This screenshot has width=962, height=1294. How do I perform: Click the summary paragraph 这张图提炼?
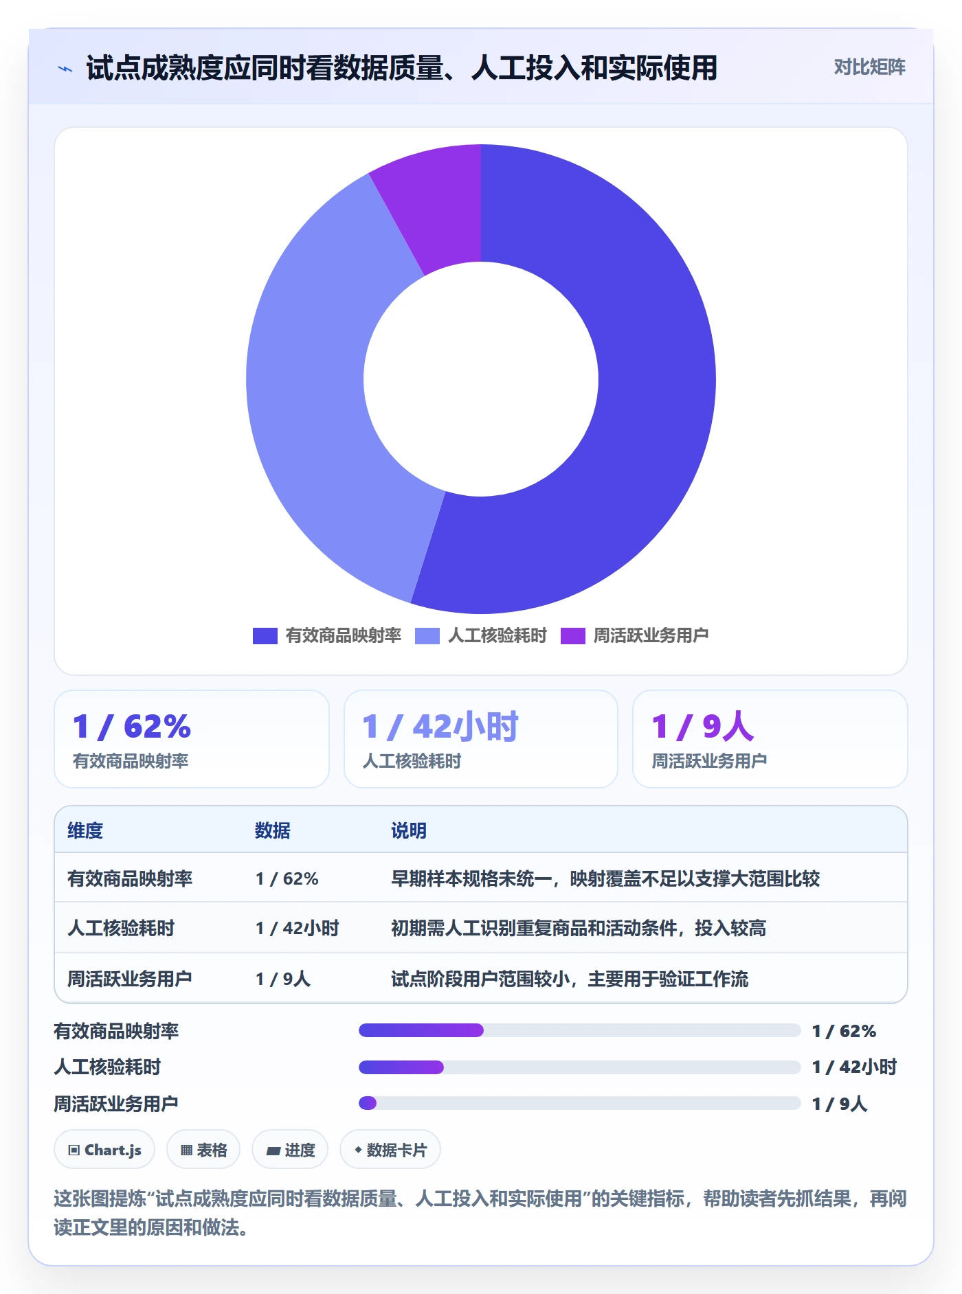[x=480, y=1212]
